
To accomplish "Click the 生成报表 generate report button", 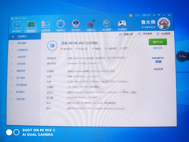I will coord(163,34).
